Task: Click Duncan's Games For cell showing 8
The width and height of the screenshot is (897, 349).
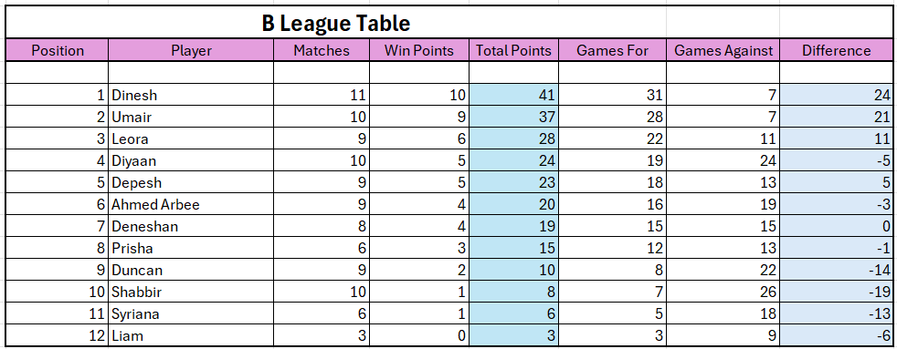Action: pos(612,270)
